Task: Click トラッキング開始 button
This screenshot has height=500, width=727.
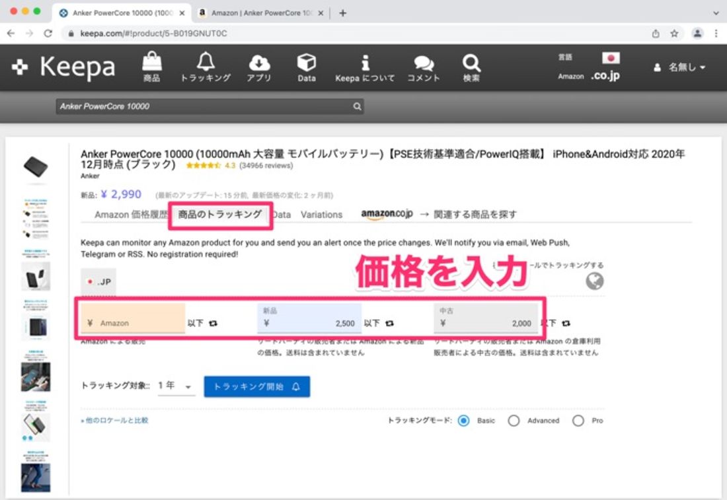Action: click(x=257, y=386)
